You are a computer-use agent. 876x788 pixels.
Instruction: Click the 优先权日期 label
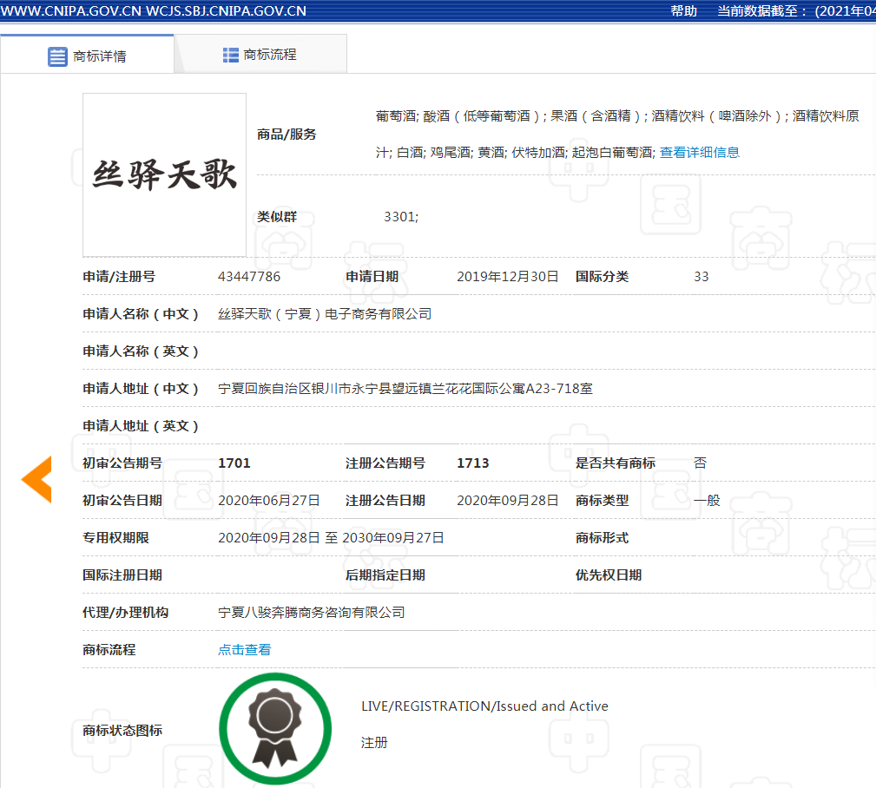tap(609, 575)
